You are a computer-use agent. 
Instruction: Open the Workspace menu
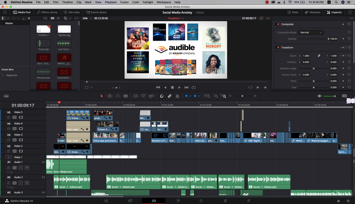click(164, 2)
